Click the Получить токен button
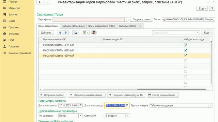The image size is (218, 122). pyautogui.click(x=141, y=20)
